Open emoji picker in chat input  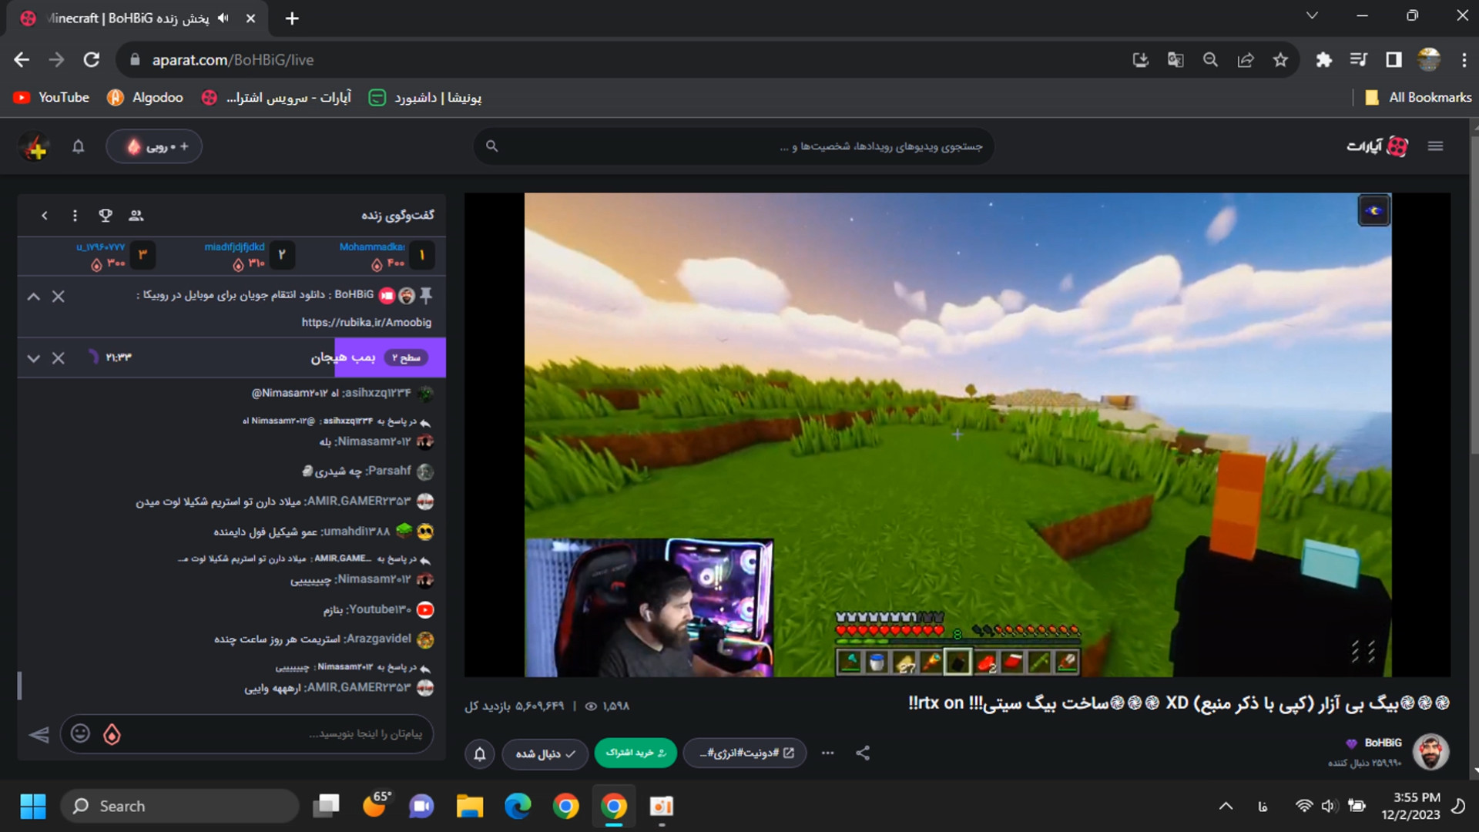click(80, 733)
